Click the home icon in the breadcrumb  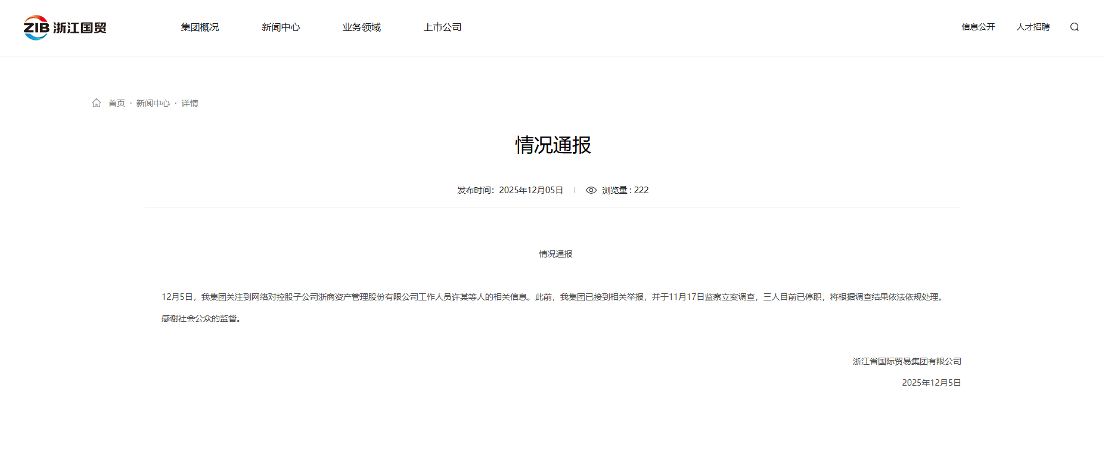tap(97, 103)
